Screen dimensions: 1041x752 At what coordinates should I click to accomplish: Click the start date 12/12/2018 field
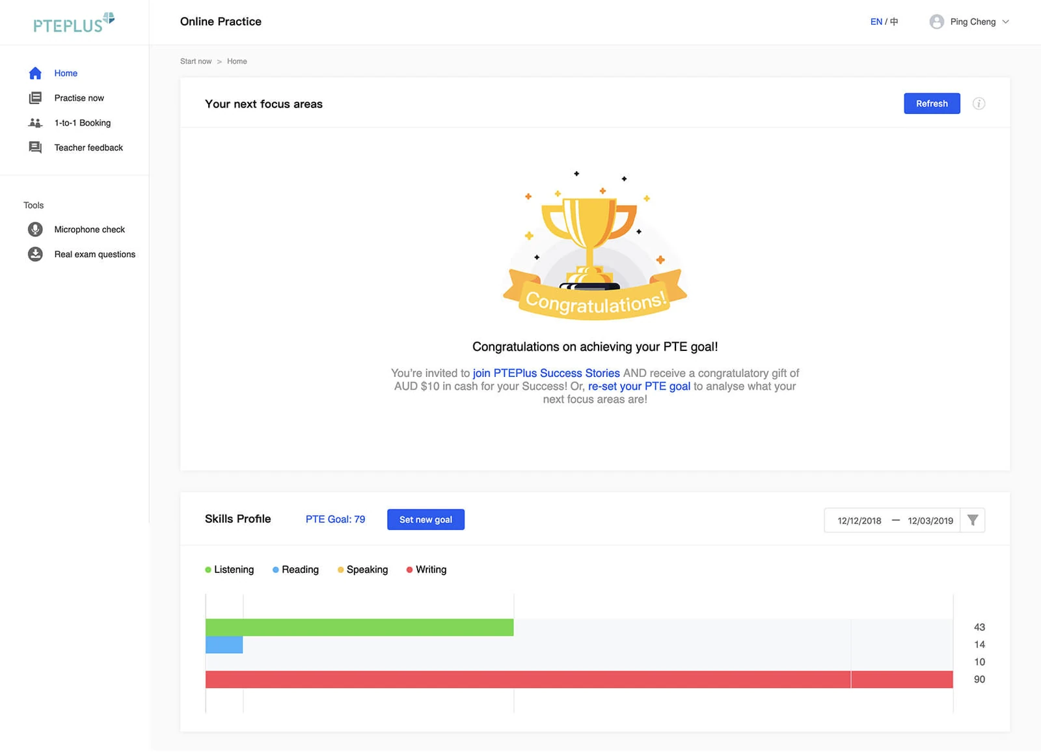pyautogui.click(x=859, y=521)
